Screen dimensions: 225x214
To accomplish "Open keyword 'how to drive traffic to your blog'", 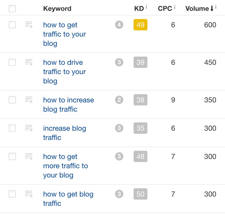I will (64, 72).
